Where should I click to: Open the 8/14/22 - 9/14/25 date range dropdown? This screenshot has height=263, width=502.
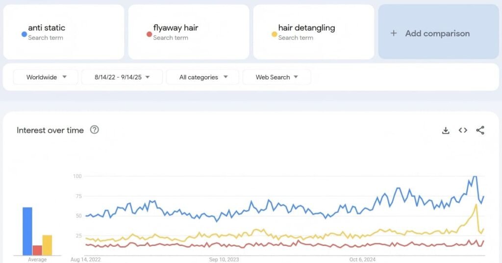[x=122, y=77]
